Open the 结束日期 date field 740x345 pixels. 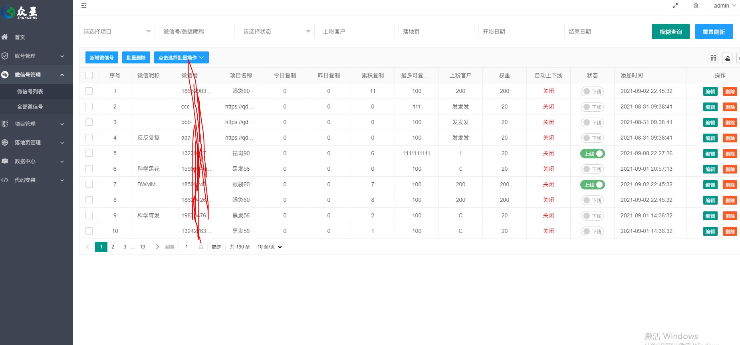tap(602, 32)
